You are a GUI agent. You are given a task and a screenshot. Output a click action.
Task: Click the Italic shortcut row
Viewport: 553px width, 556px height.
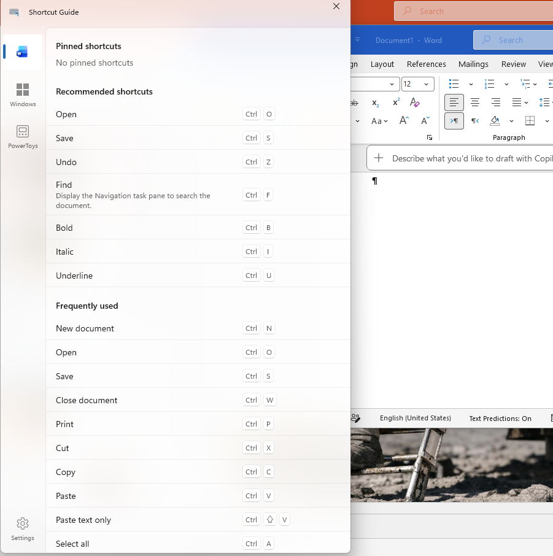point(198,252)
